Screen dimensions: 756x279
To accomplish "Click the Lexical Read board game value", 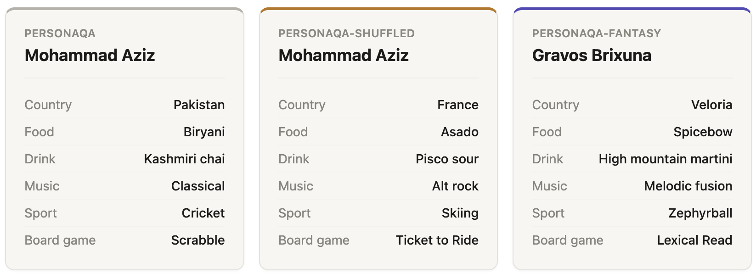I will (694, 240).
